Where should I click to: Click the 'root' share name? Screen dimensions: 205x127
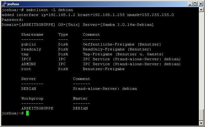pos(26,69)
